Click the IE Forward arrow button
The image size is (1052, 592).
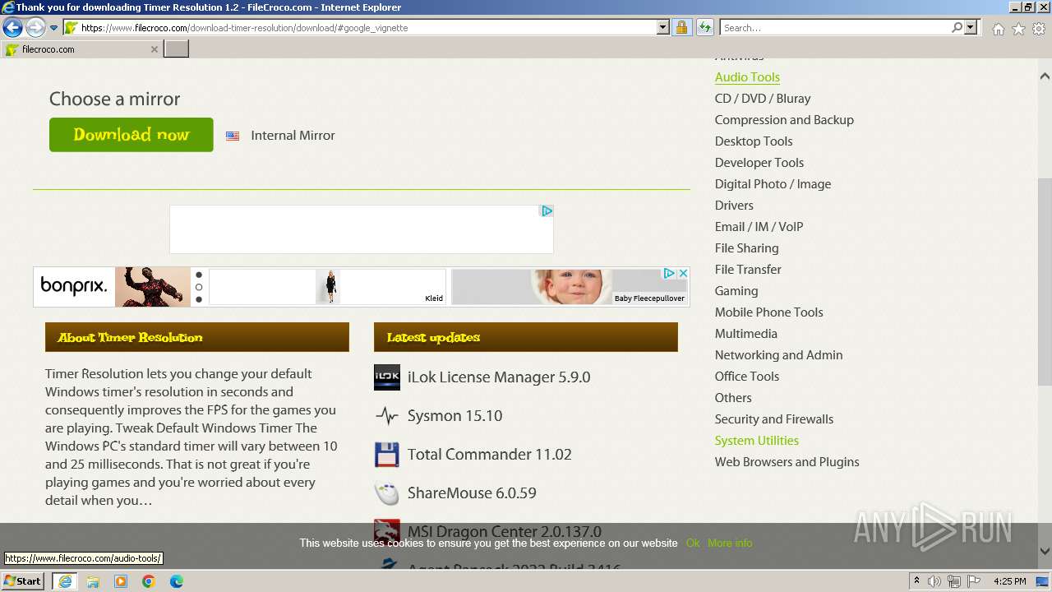[35, 28]
